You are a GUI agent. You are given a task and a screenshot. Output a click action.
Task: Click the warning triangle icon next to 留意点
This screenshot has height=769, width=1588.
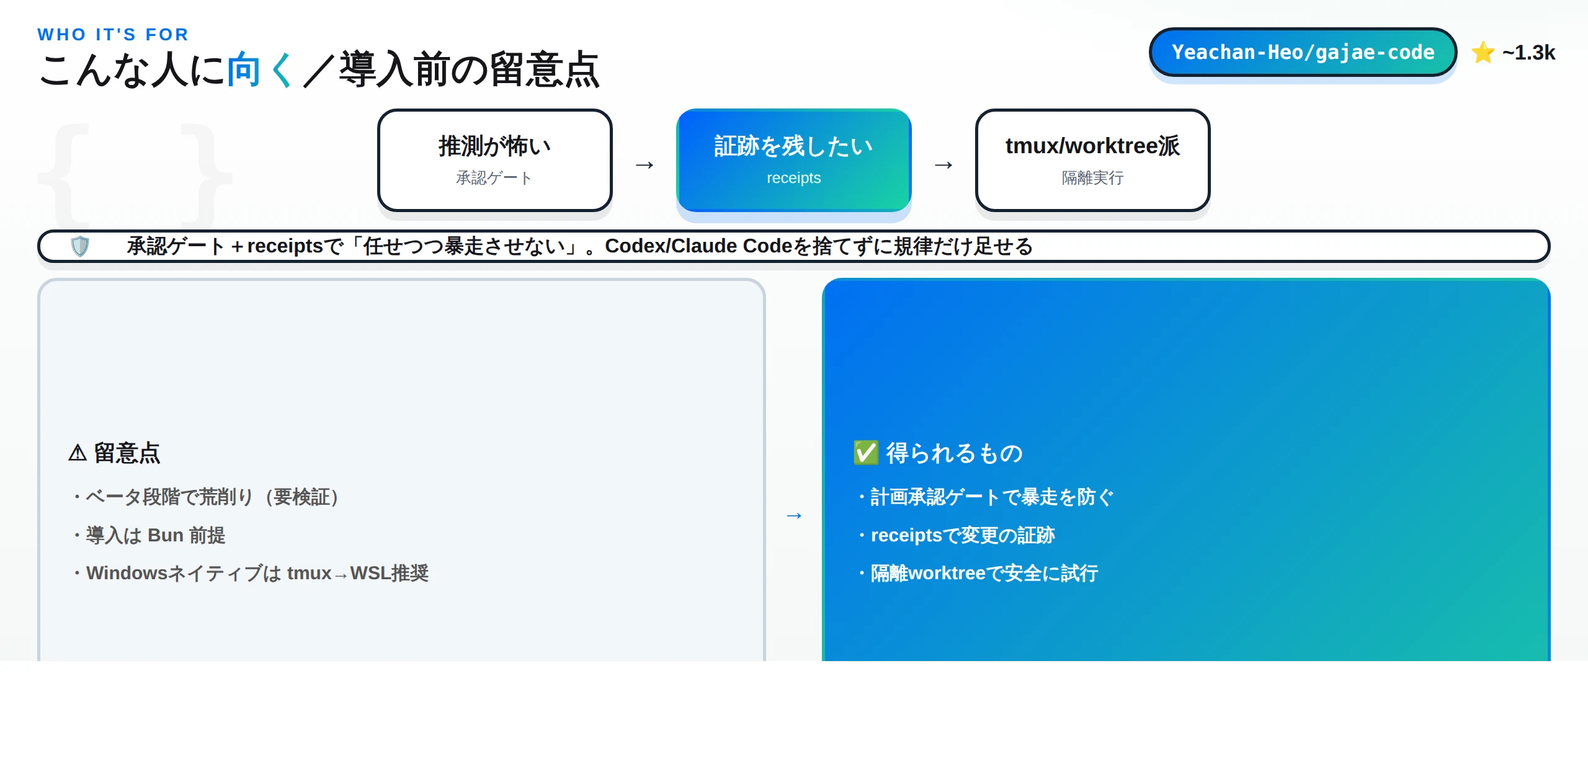(78, 453)
